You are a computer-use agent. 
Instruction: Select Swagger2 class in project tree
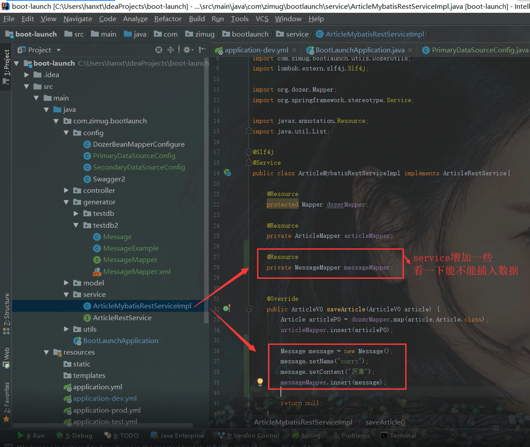pos(109,179)
